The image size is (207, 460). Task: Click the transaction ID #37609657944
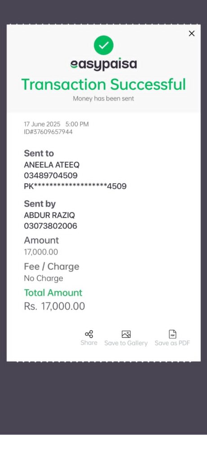pyautogui.click(x=48, y=132)
